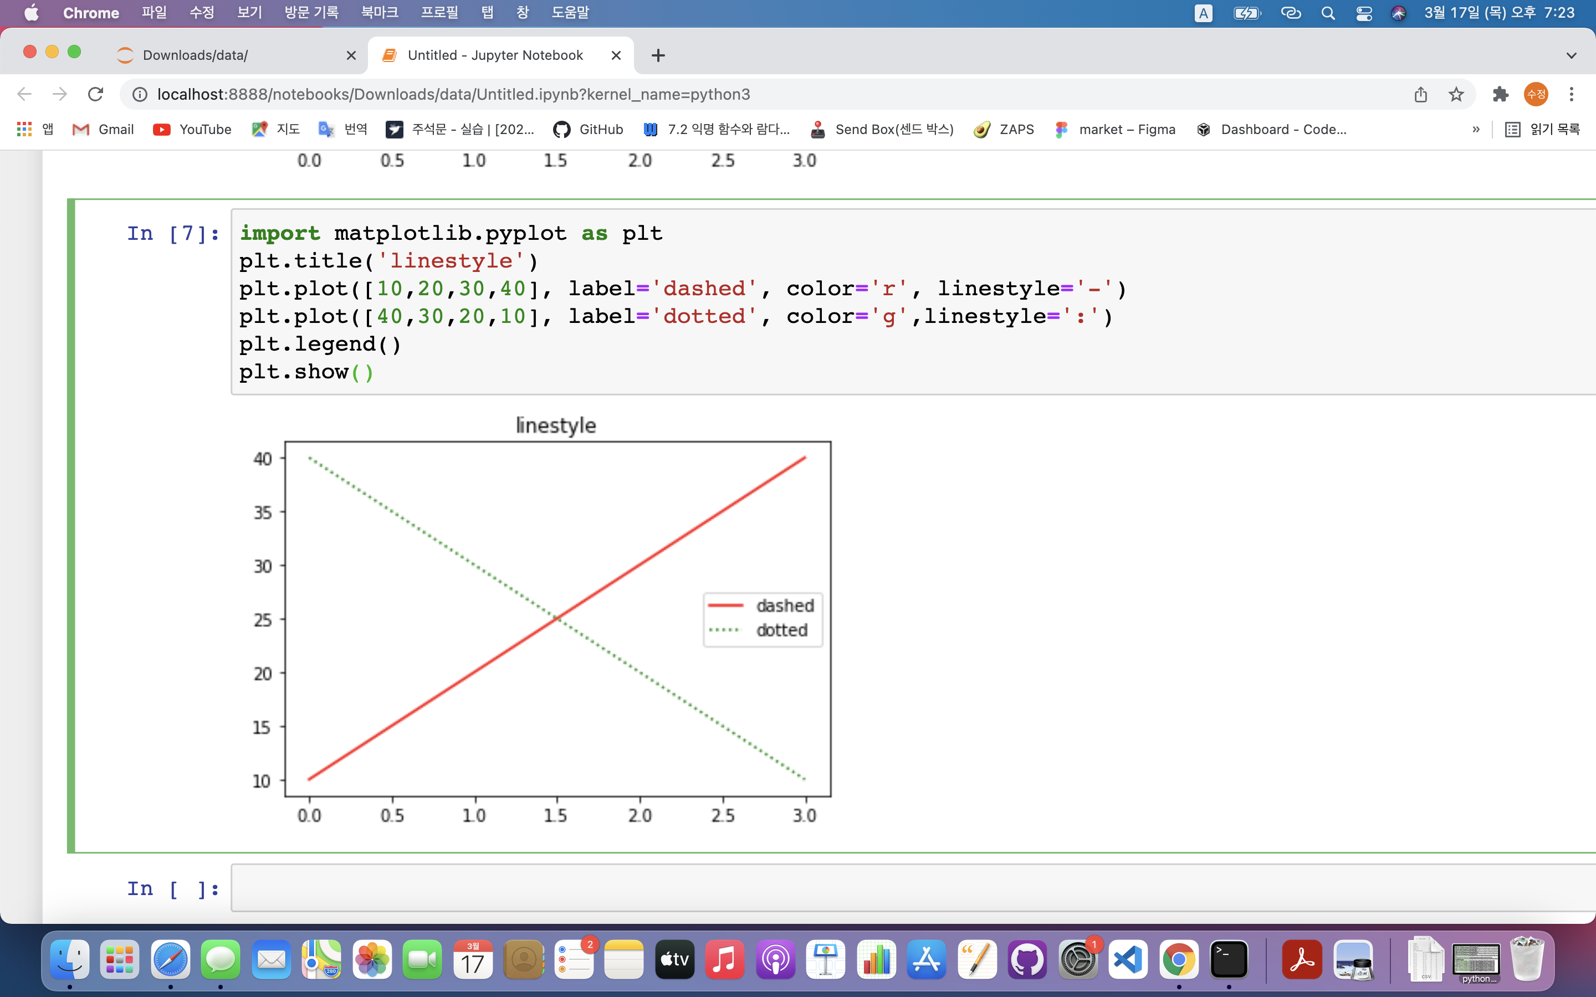Open the 북마크 menu in the menu bar
The image size is (1596, 997).
click(379, 13)
